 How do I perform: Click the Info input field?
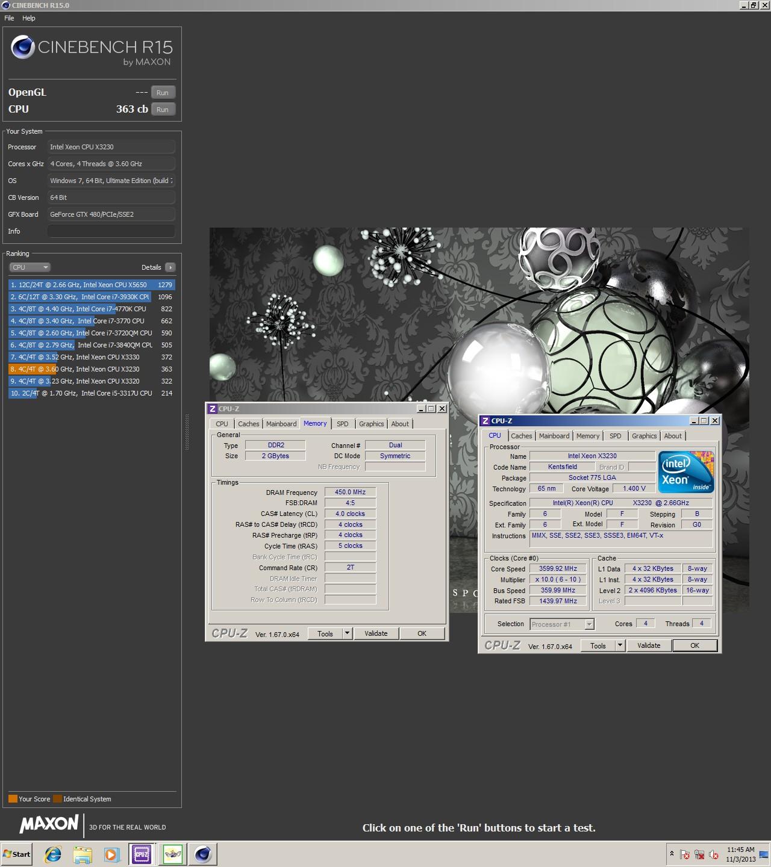(x=111, y=231)
